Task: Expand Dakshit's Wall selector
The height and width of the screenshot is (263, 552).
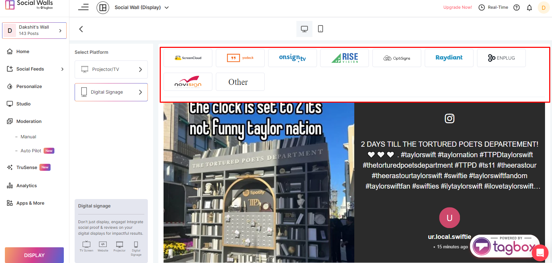Action: [x=34, y=30]
